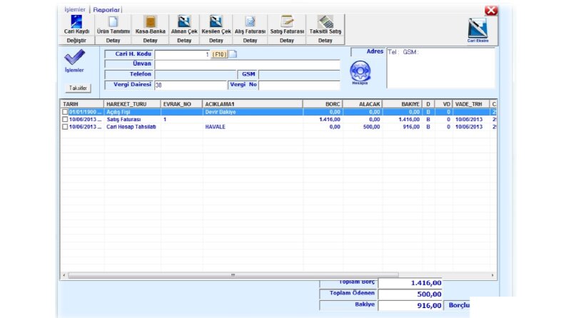This screenshot has width=566, height=318.
Task: Focus the Cari H. Kodu input field
Action: [x=182, y=54]
